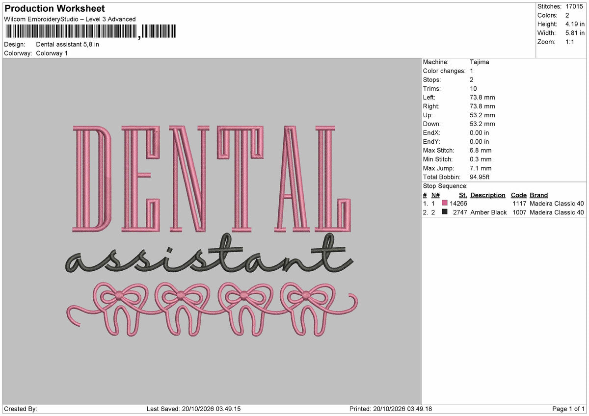589x416 pixels.
Task: Click the Max Jump value 7.1 mm
Action: (481, 168)
